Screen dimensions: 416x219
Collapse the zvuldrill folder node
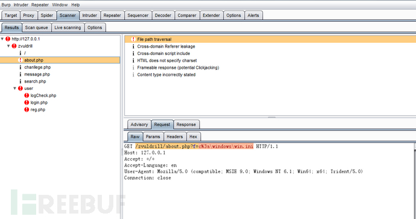[8, 46]
